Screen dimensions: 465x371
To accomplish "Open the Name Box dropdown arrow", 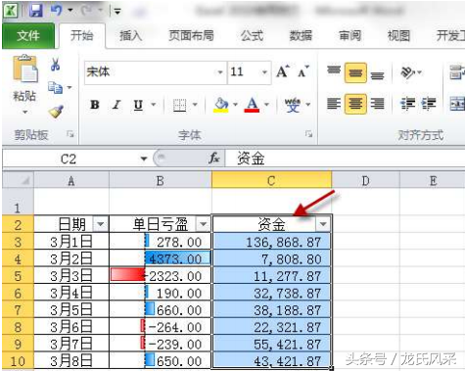I will (x=144, y=159).
